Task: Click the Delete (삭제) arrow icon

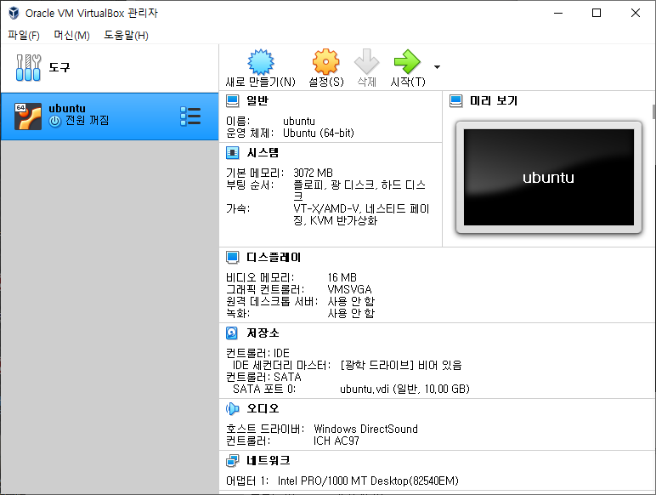Action: click(x=366, y=61)
